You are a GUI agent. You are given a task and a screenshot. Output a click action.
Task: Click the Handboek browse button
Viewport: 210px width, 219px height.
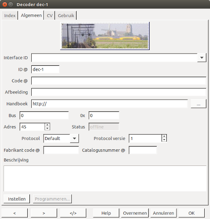click(199, 104)
